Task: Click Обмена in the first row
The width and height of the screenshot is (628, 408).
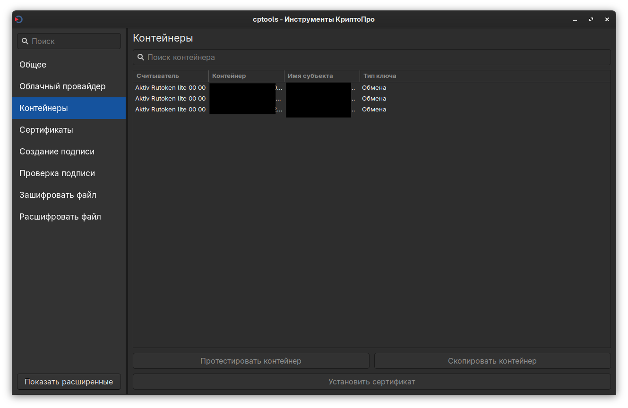Action: pyautogui.click(x=374, y=88)
